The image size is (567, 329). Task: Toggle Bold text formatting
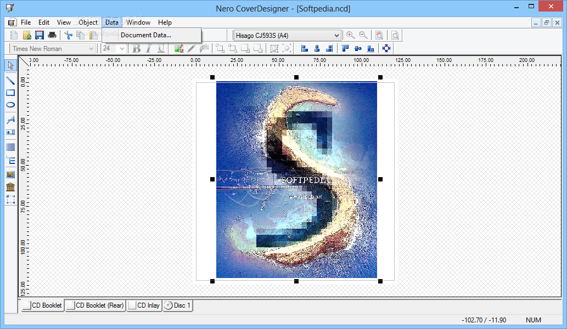click(136, 48)
